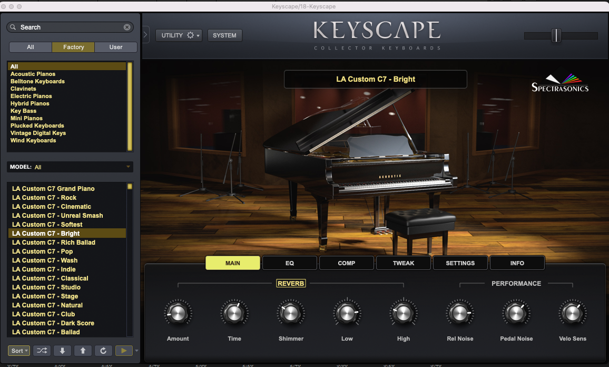Open the Sort dropdown

19,351
